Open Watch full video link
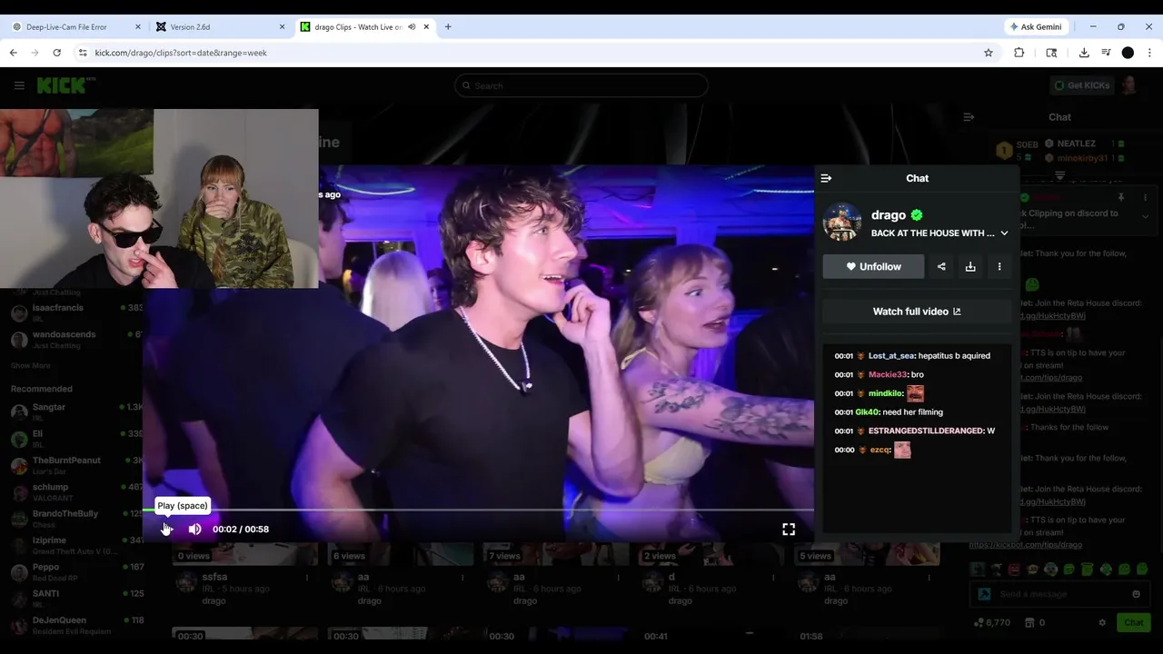This screenshot has width=1163, height=654. (x=917, y=312)
